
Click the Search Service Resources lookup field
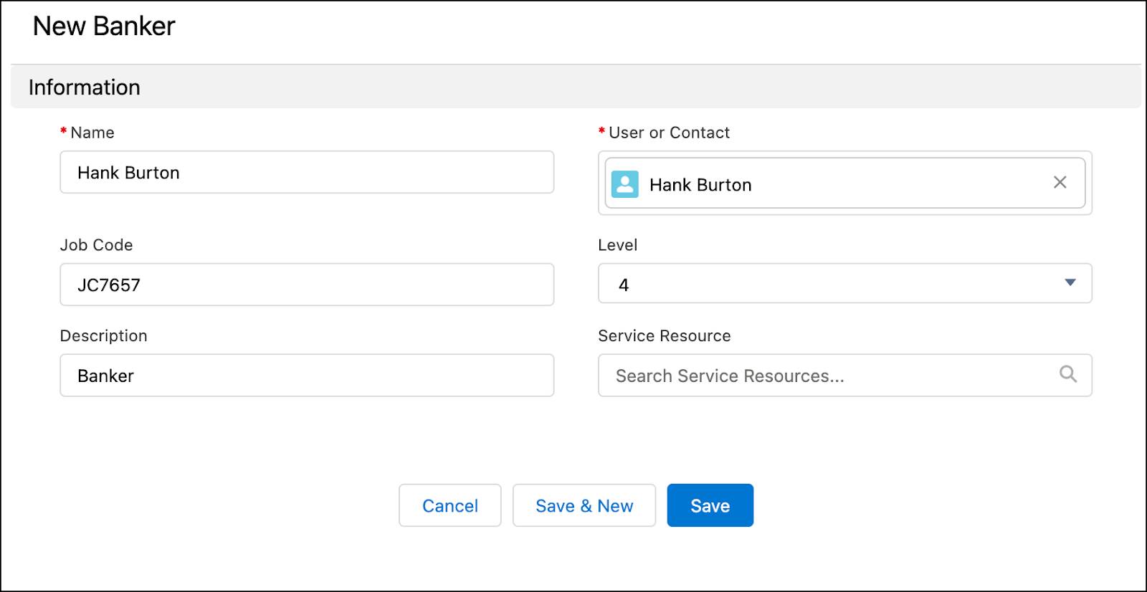point(824,376)
